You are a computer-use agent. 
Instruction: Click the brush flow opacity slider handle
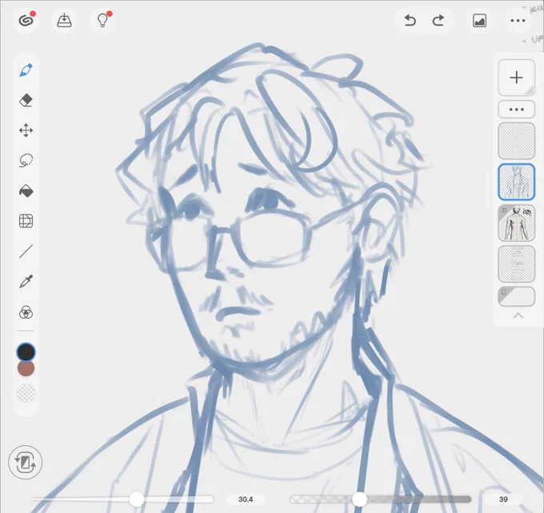[x=359, y=499]
